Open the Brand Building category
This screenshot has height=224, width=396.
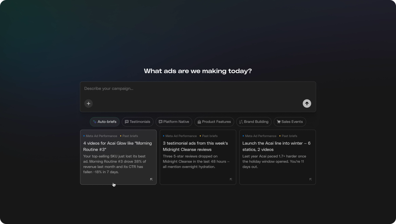pos(254,122)
